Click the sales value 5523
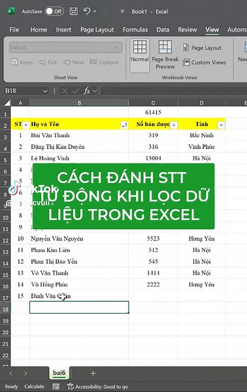The width and height of the screenshot is (247, 392). click(x=153, y=238)
